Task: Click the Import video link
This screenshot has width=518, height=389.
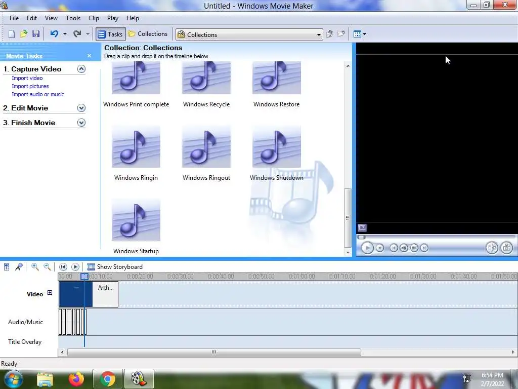Action: pyautogui.click(x=27, y=78)
